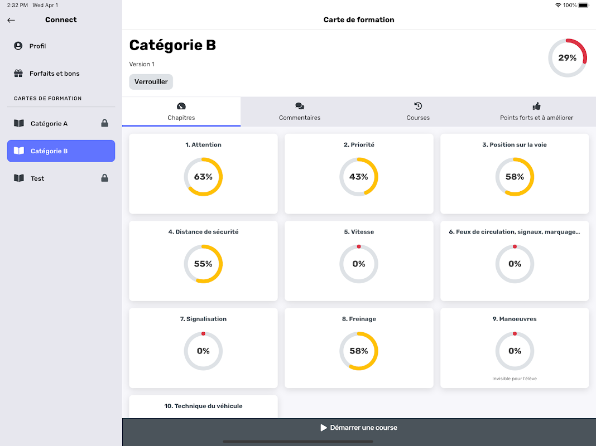Switch to the Commentaires tab
The image size is (596, 446).
[300, 111]
